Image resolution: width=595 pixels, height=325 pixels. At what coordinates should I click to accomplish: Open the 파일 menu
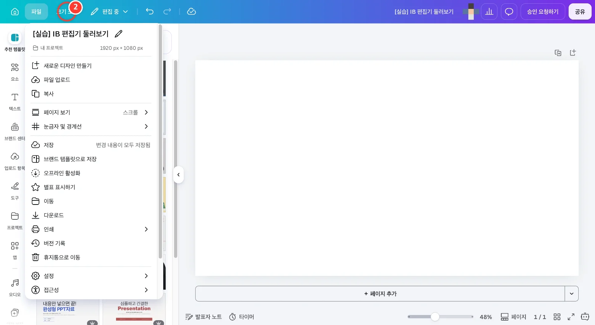tap(36, 12)
